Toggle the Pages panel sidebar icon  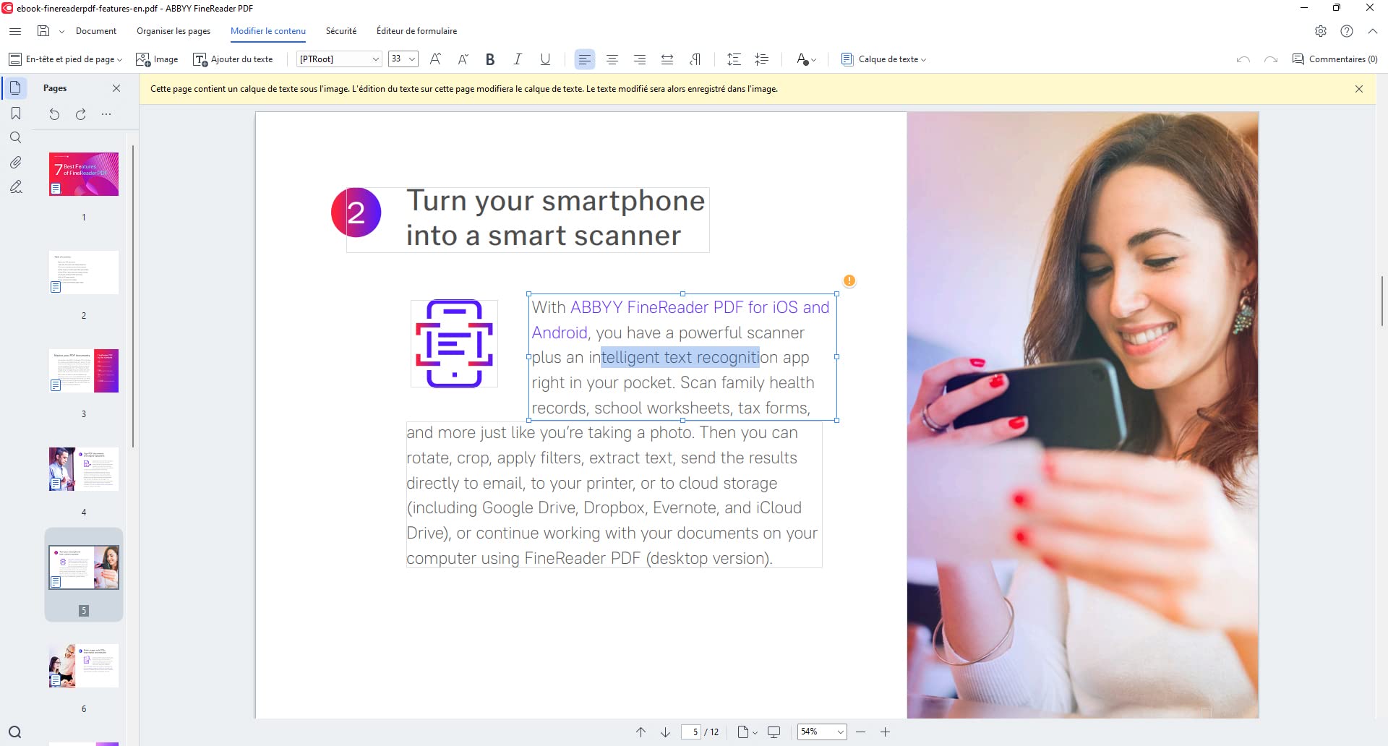pos(15,88)
